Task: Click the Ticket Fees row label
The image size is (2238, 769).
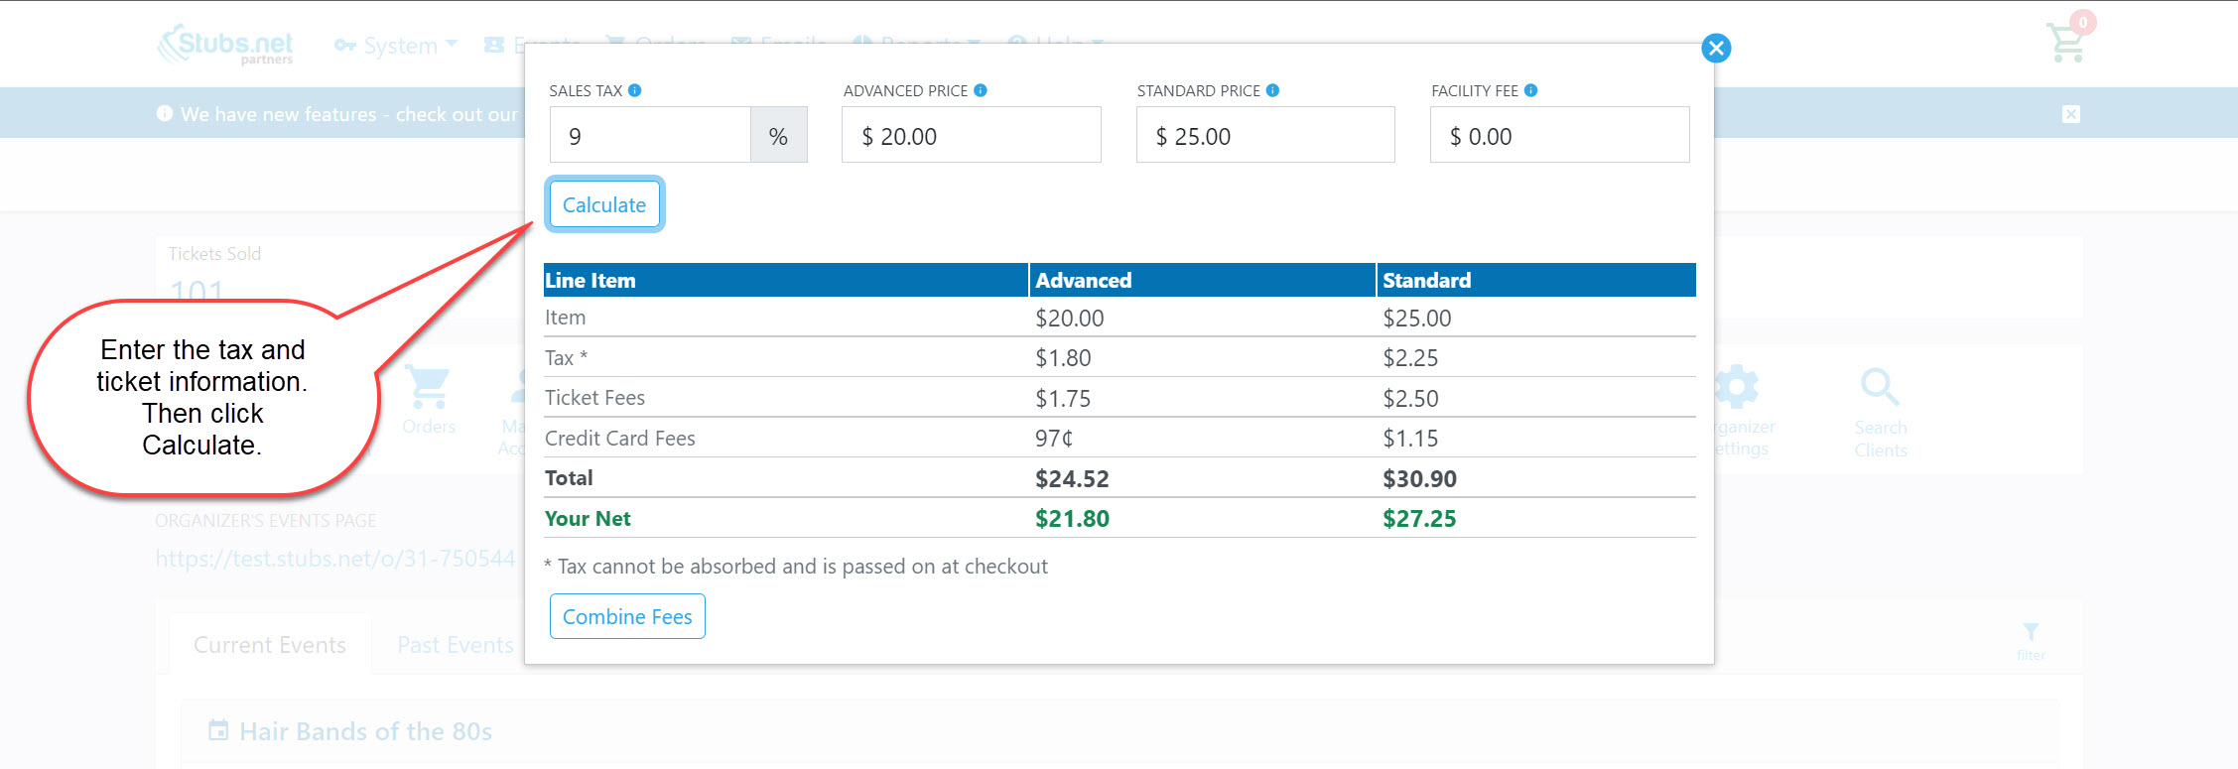Action: coord(594,398)
